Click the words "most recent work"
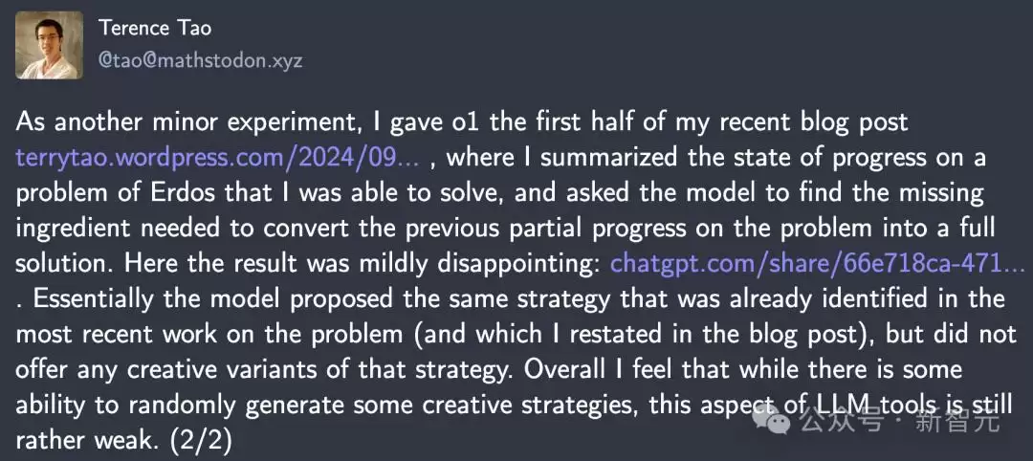1033x461 pixels. 116,335
